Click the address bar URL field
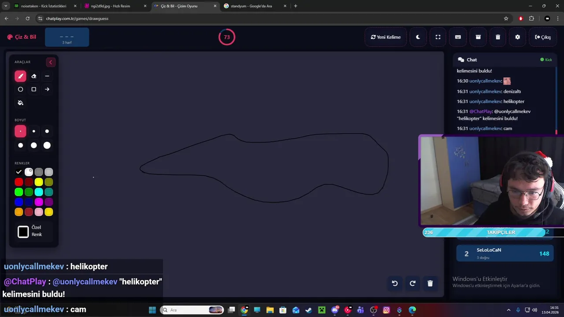This screenshot has height=317, width=564. [273, 18]
